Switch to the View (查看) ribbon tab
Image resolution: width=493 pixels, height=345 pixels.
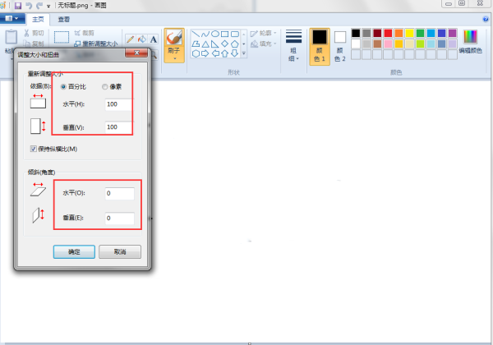pyautogui.click(x=63, y=19)
